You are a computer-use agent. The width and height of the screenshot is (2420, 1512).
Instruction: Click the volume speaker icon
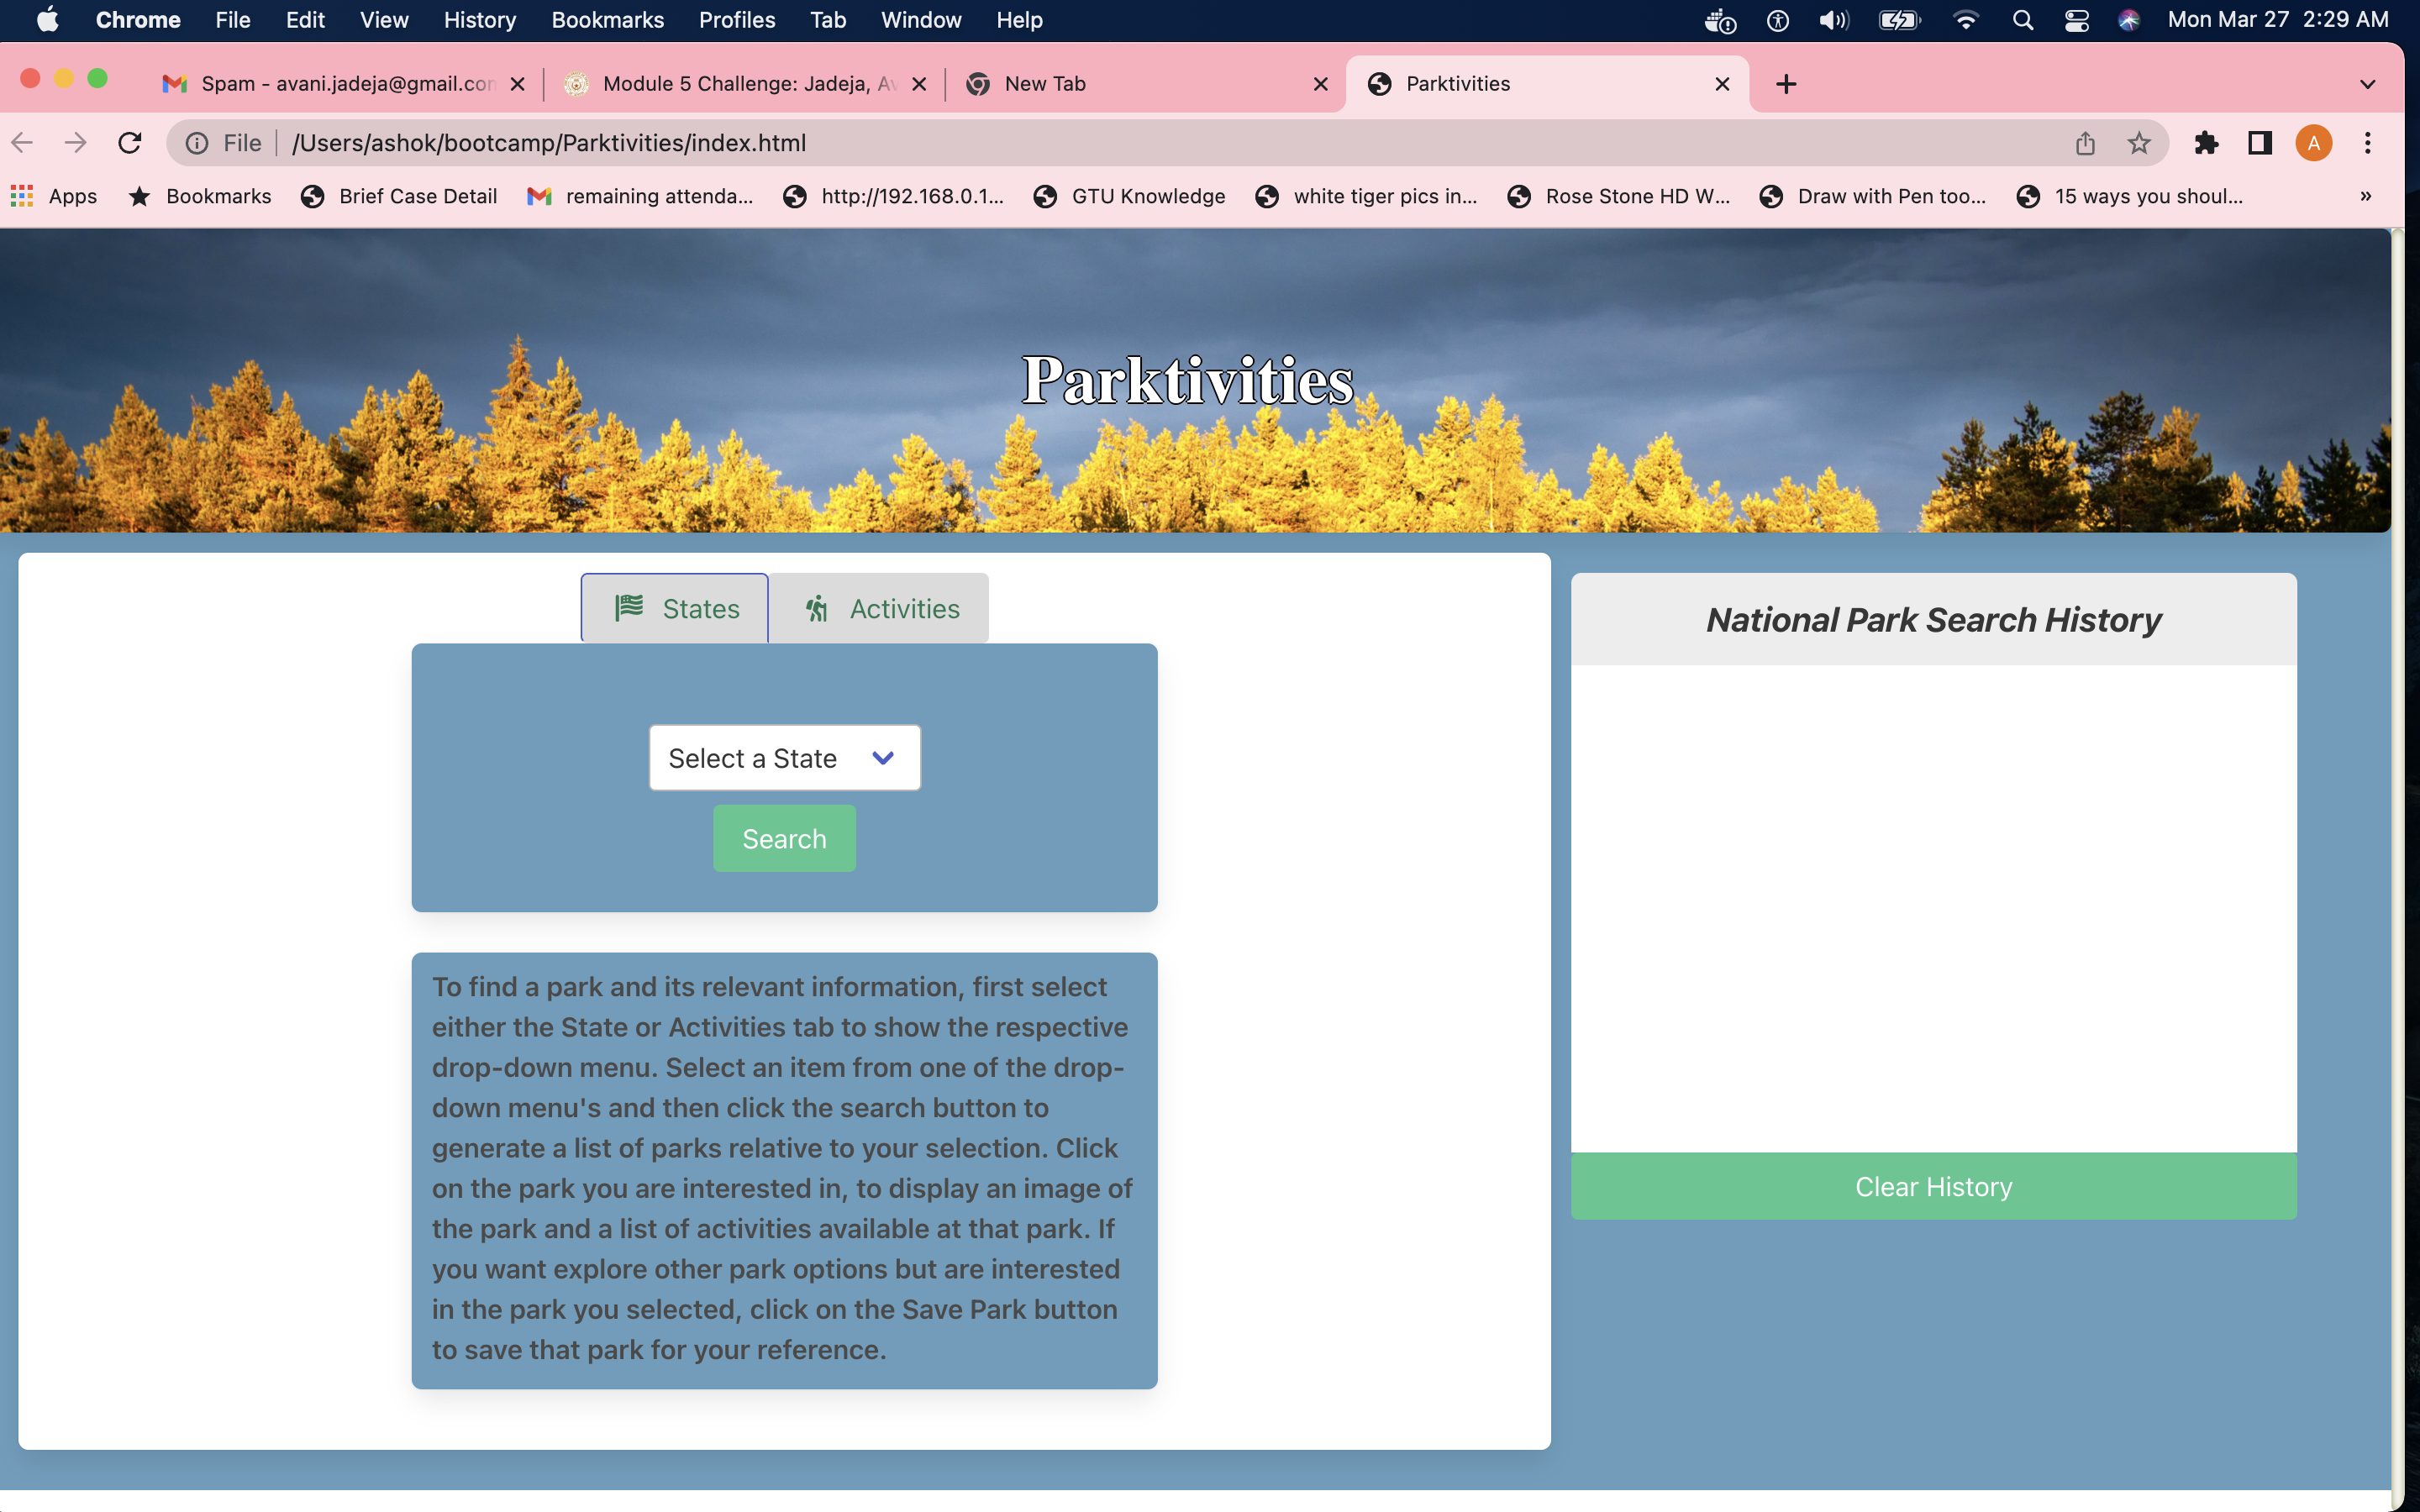click(x=1834, y=20)
